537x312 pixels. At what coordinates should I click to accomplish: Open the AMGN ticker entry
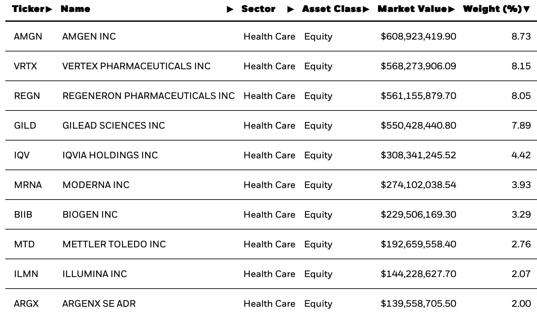tap(28, 36)
